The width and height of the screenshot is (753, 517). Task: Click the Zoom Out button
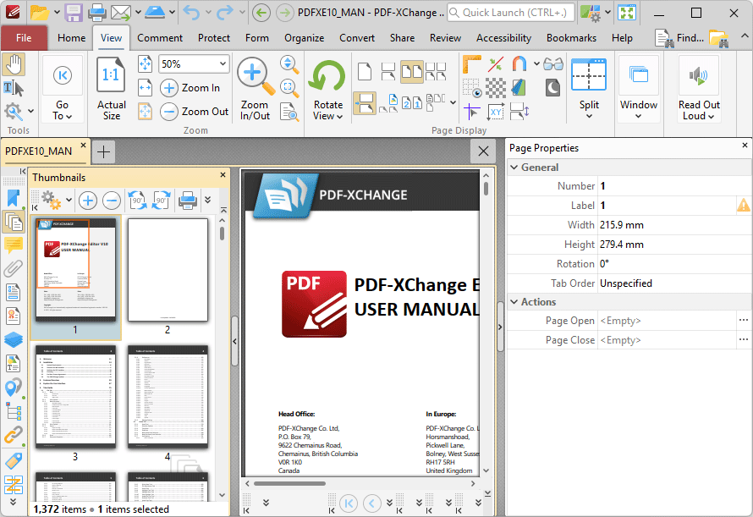pyautogui.click(x=194, y=112)
